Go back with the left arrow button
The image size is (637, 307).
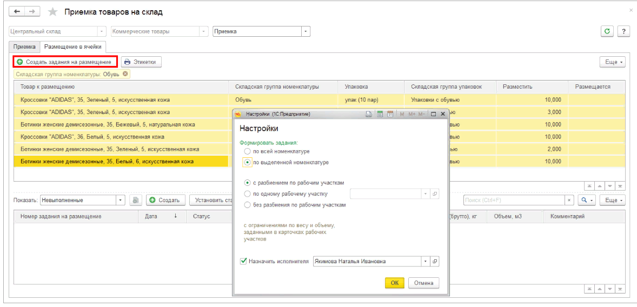point(17,12)
